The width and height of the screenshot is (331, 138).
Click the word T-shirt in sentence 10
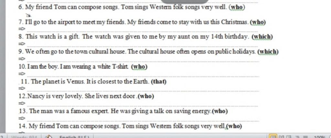point(120,66)
